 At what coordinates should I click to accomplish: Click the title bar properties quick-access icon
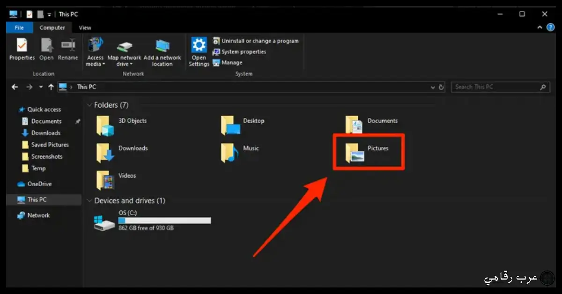29,14
